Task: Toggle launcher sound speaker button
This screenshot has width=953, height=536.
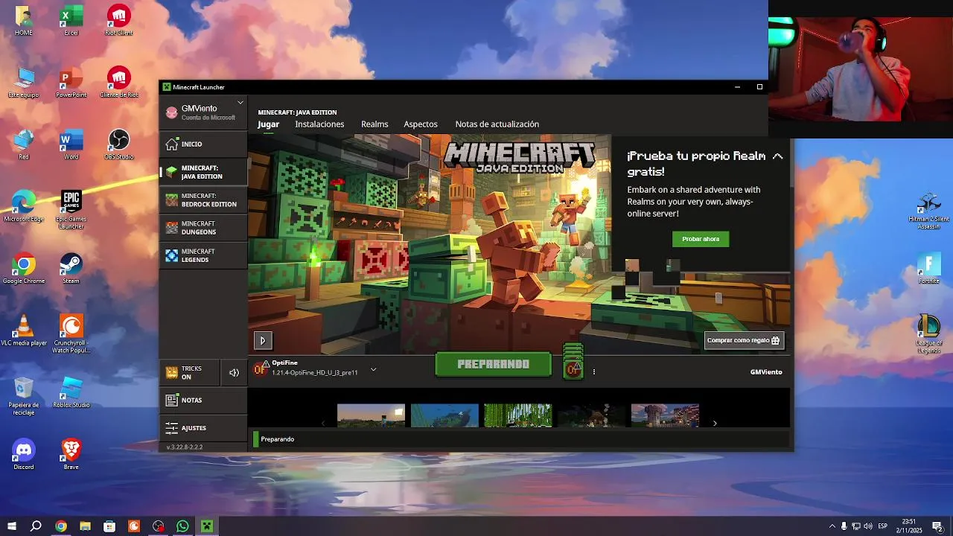Action: pyautogui.click(x=234, y=373)
